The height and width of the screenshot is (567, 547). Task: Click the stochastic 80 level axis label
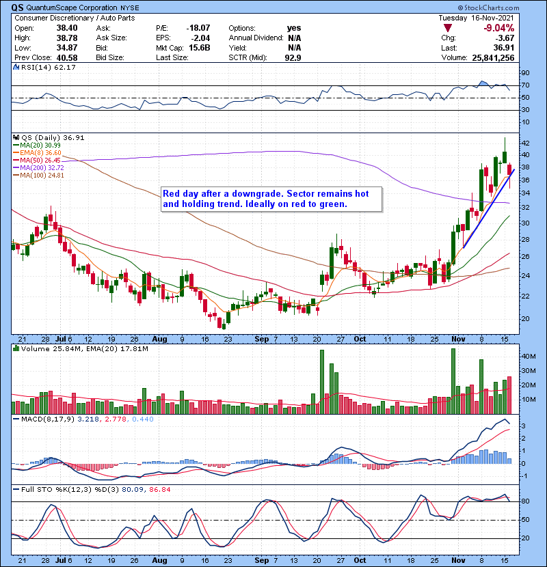click(x=525, y=501)
